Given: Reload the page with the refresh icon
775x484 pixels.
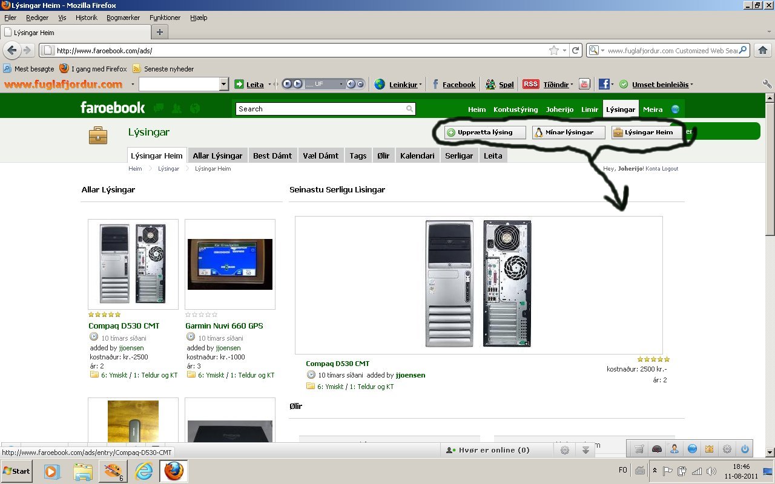Looking at the screenshot, I should click(576, 50).
